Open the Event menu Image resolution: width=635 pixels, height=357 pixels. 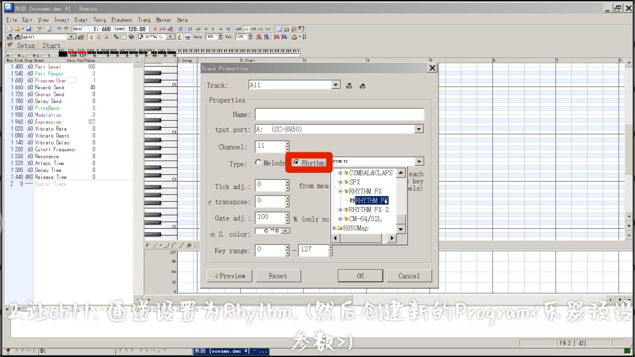tap(81, 20)
